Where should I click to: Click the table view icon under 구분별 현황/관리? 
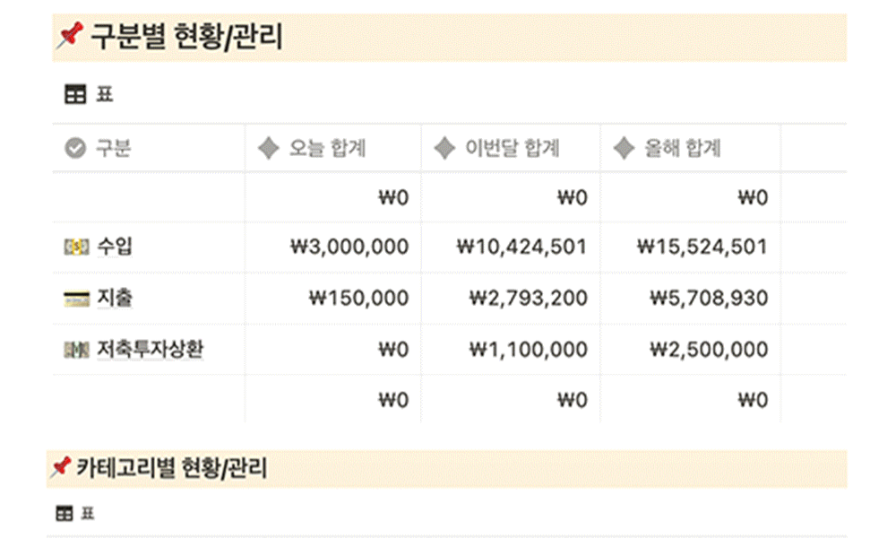75,94
